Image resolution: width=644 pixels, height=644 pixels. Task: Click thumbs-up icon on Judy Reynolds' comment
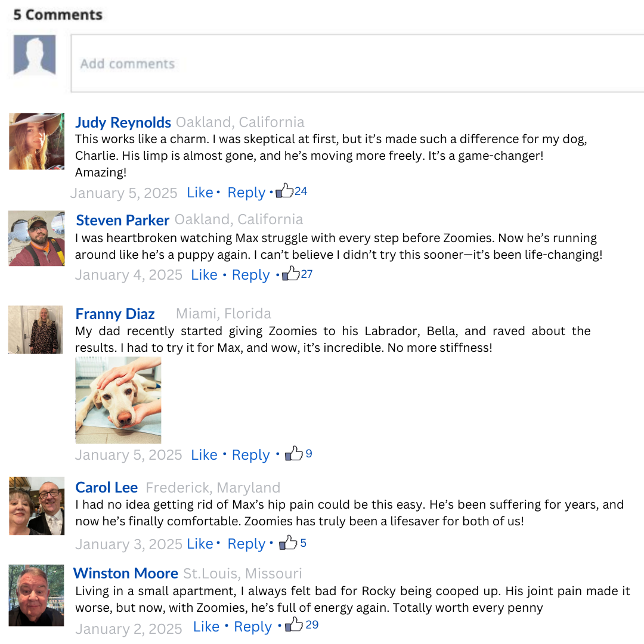(x=285, y=191)
